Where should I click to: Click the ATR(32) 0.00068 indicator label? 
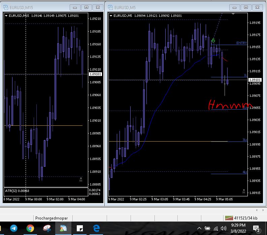tap(17, 191)
